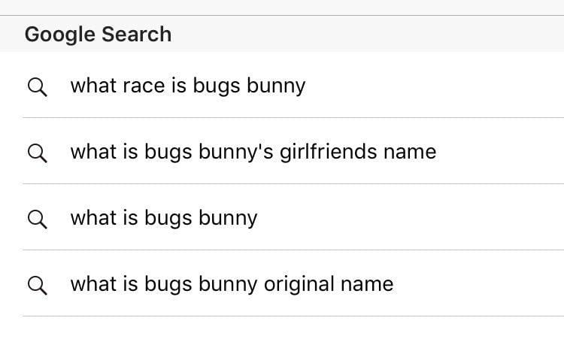The height and width of the screenshot is (339, 564).
Task: Tap the magnifier icon beside "what is bugs bunny"
Action: click(x=37, y=219)
